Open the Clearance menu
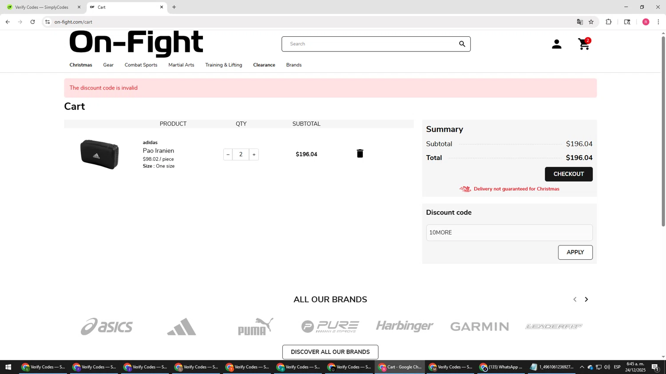Image resolution: width=666 pixels, height=374 pixels. (x=264, y=65)
